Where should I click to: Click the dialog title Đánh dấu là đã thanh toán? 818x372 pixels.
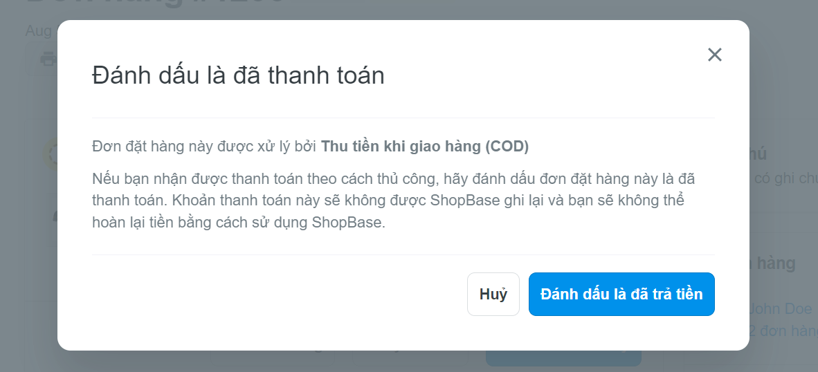tap(238, 76)
